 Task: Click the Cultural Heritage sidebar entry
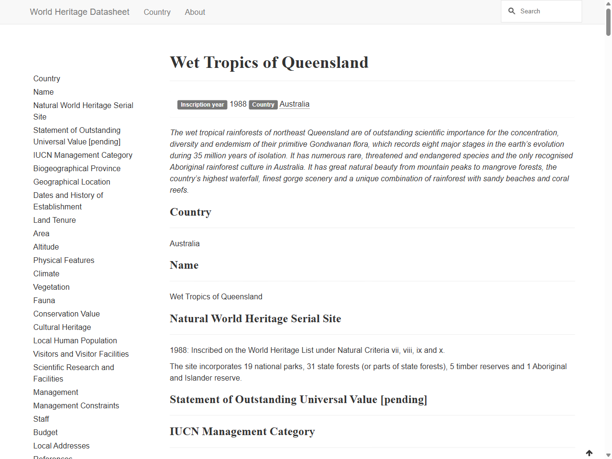(62, 327)
